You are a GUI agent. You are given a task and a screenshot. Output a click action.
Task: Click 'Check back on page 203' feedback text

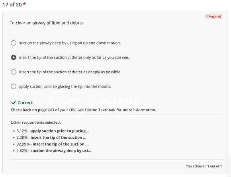coord(83,110)
